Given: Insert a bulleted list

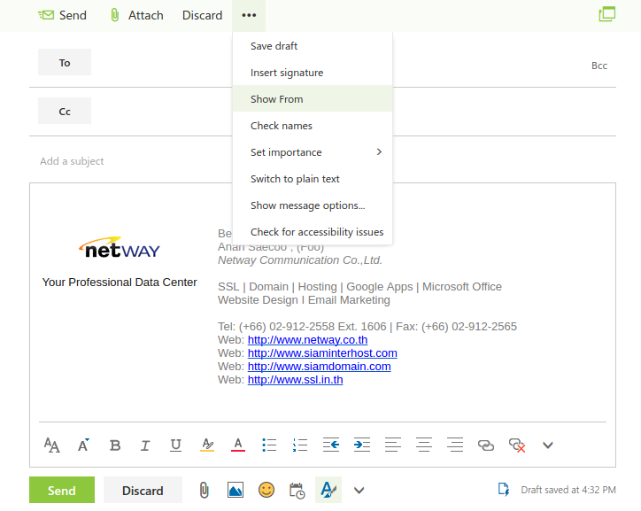Looking at the screenshot, I should (270, 445).
